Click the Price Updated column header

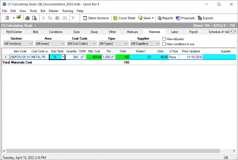[191, 51]
